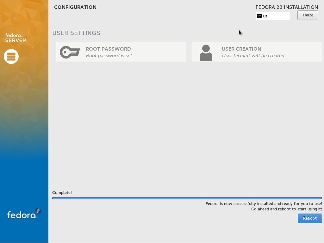
Task: Click the blue Fedora 'f' bubble icon
Action: 38,211
